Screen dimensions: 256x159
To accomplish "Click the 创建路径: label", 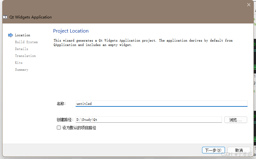I will (65, 120).
